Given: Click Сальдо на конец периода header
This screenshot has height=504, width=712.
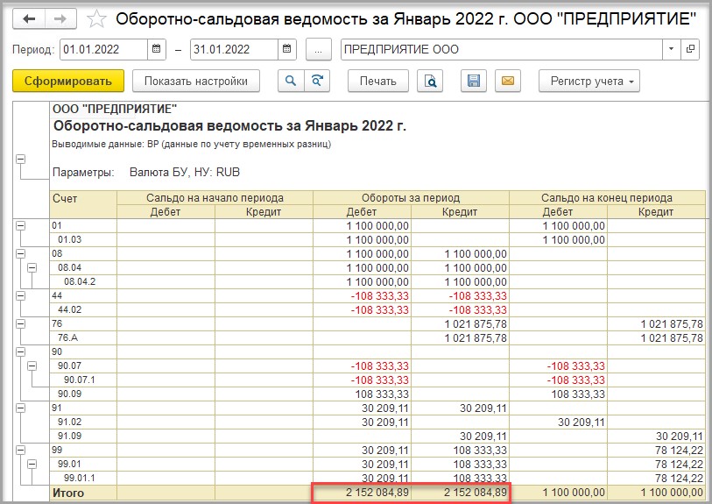Looking at the screenshot, I should pos(607,198).
